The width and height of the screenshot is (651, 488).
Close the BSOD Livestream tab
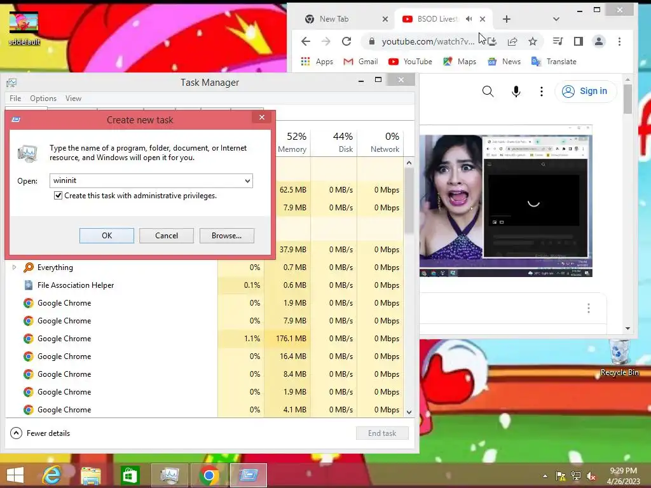(483, 19)
